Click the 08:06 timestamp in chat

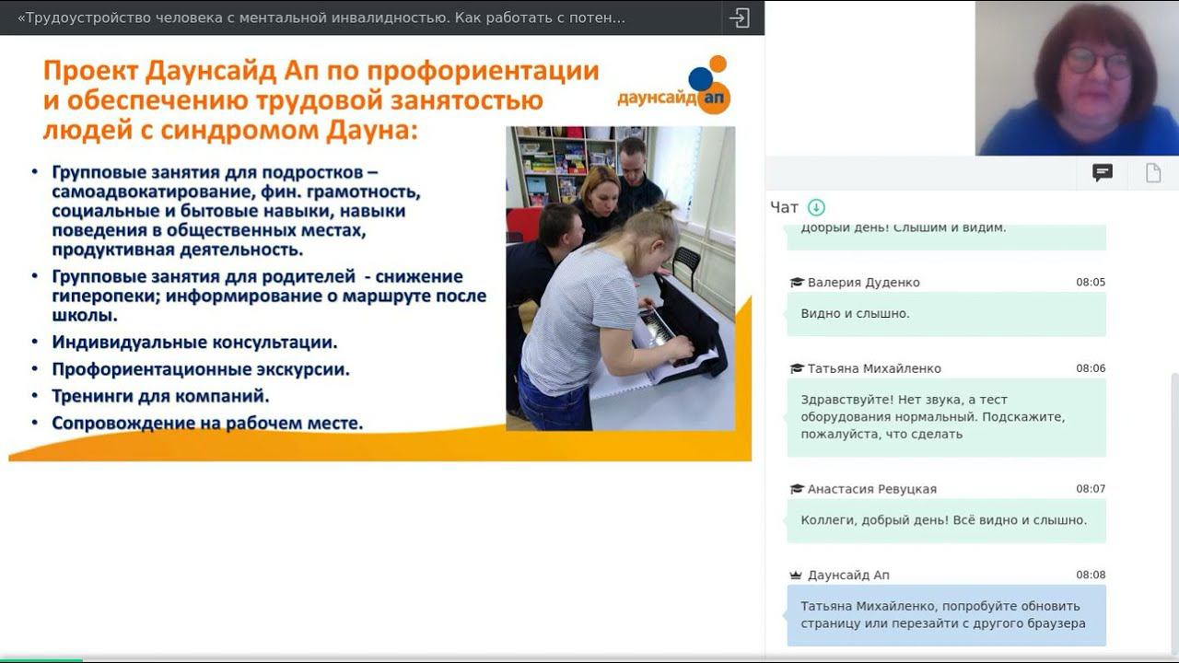[1091, 368]
